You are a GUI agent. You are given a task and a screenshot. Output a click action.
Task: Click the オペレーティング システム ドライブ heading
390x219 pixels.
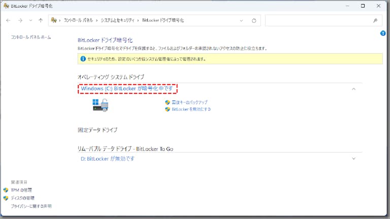click(111, 77)
